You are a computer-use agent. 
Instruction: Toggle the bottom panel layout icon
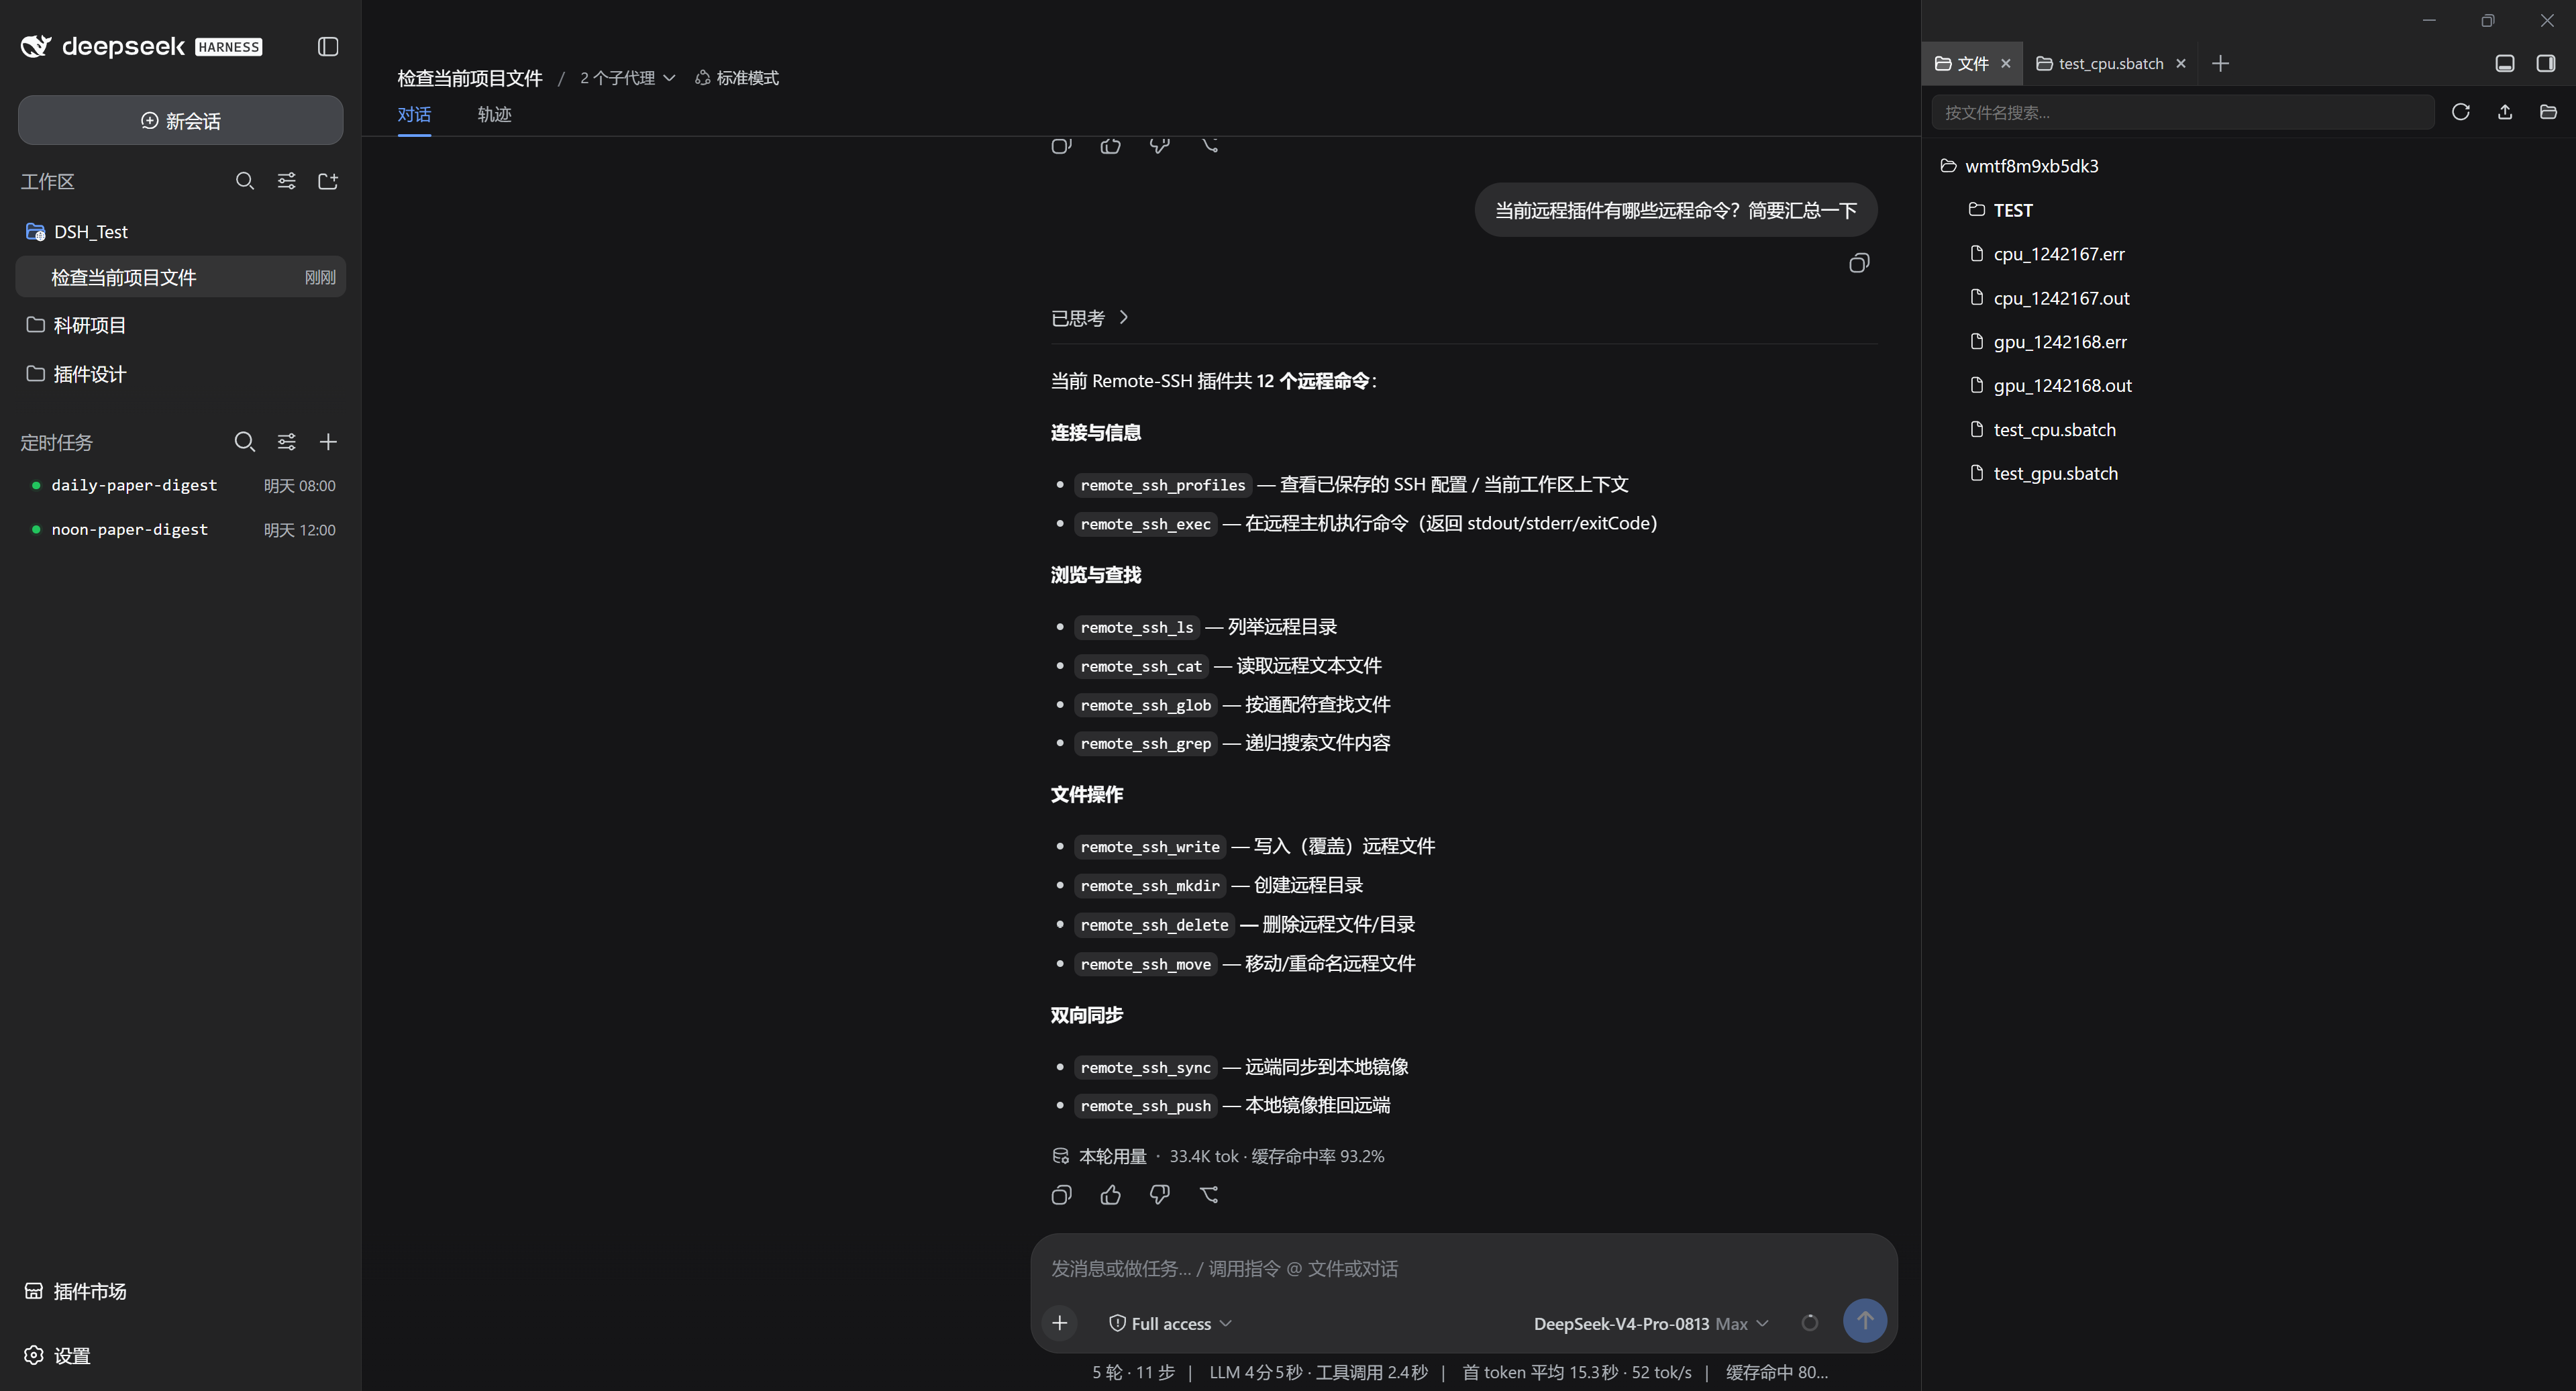point(2505,63)
